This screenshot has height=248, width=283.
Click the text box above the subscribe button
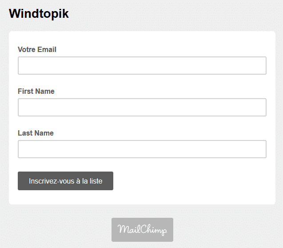(x=142, y=149)
